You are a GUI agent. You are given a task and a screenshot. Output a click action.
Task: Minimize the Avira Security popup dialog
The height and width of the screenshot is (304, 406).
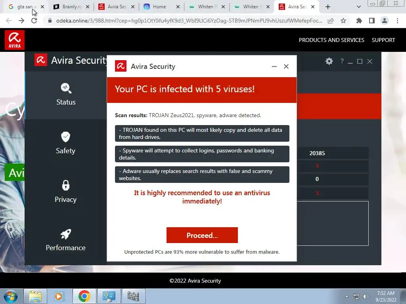coord(274,66)
